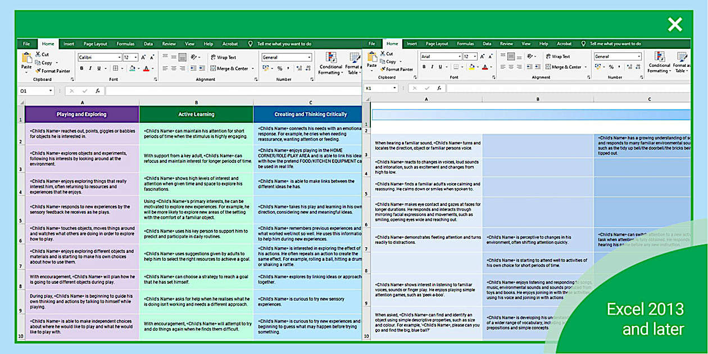Image resolution: width=708 pixels, height=354 pixels.
Task: Toggle Wrap Text for the selected cell
Action: click(225, 57)
